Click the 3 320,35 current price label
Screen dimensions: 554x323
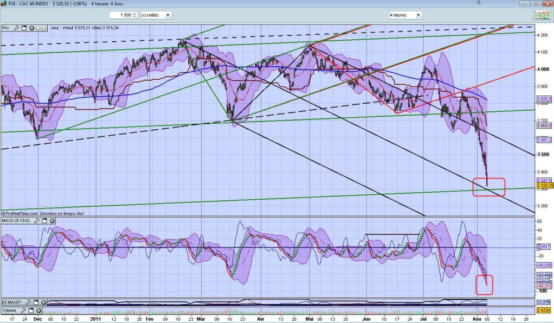tap(544, 186)
